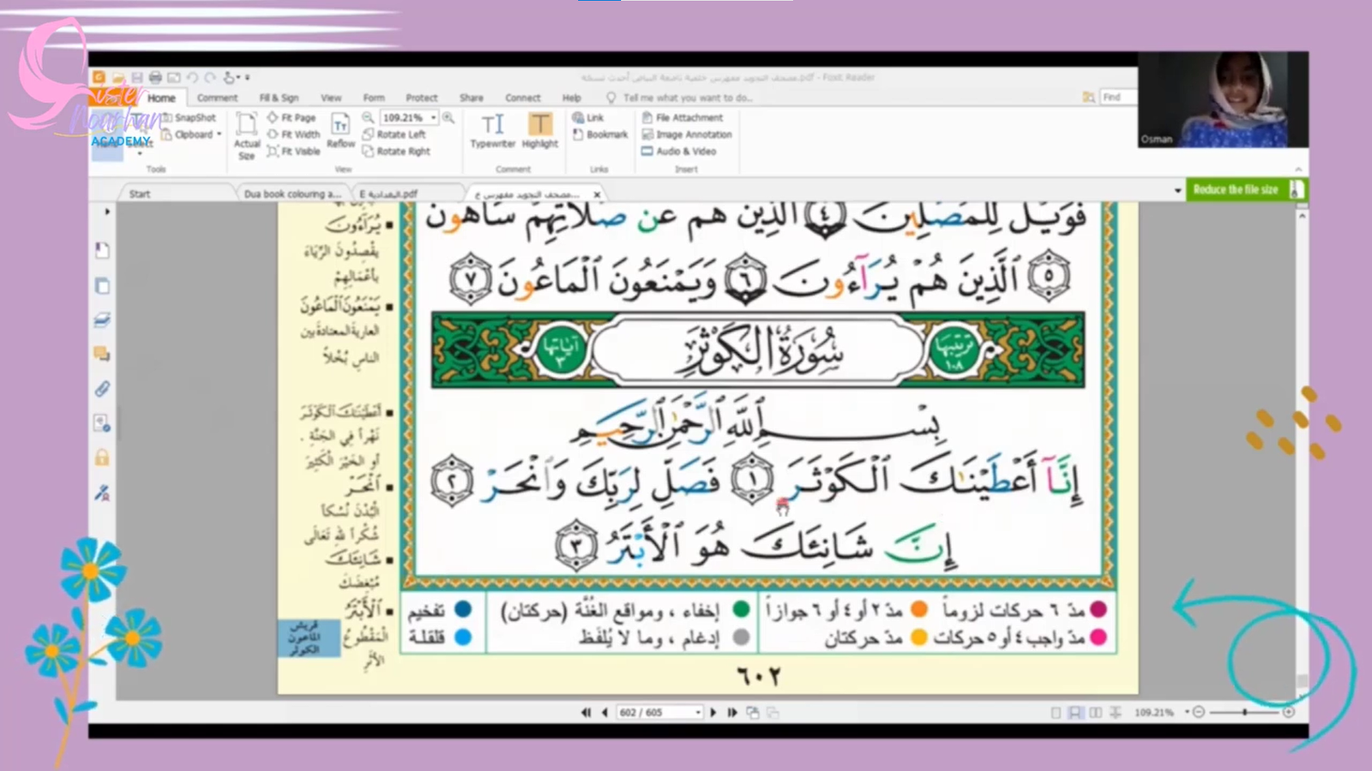
Task: Open the Pages thumbnail panel in sidebar
Action: click(x=102, y=285)
